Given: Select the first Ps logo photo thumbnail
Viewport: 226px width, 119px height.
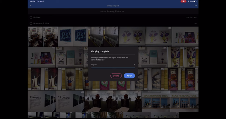Looking at the screenshot, I should [65, 37].
